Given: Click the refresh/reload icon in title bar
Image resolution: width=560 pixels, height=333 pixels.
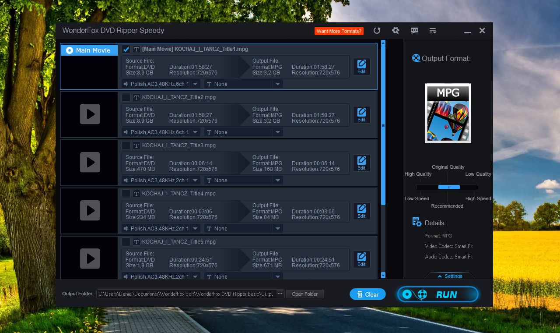Looking at the screenshot, I should (x=377, y=31).
